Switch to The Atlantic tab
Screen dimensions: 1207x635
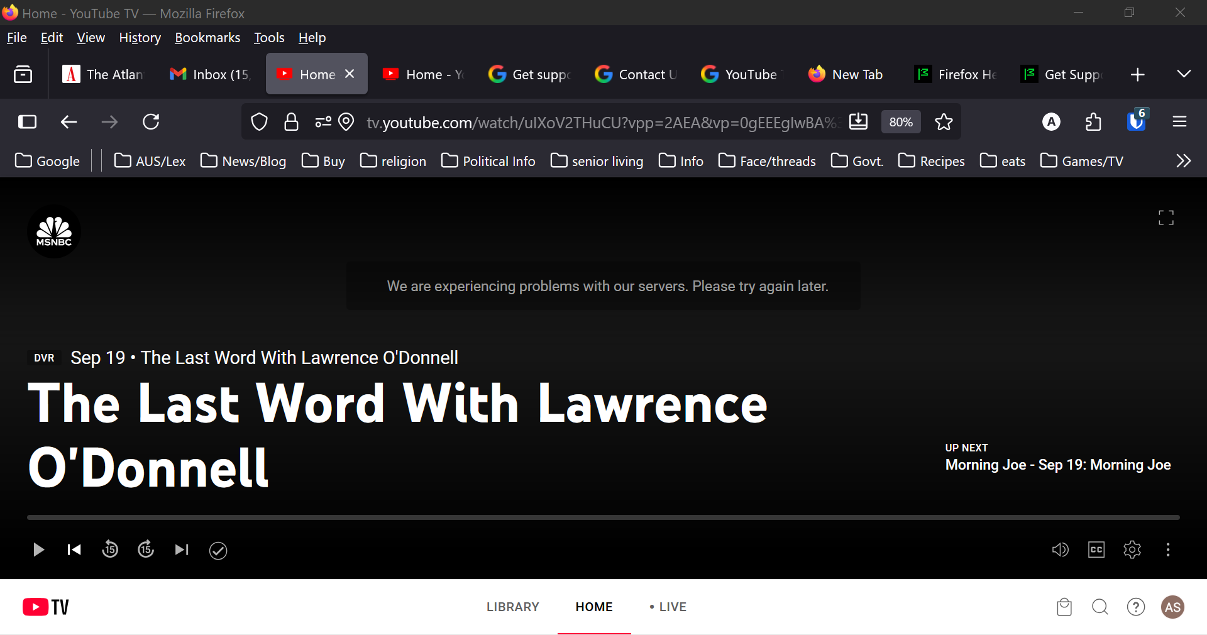click(103, 75)
